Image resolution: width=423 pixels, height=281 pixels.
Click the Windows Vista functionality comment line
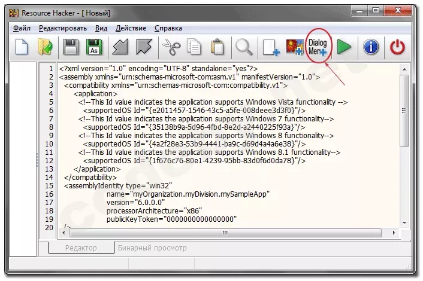pos(213,102)
